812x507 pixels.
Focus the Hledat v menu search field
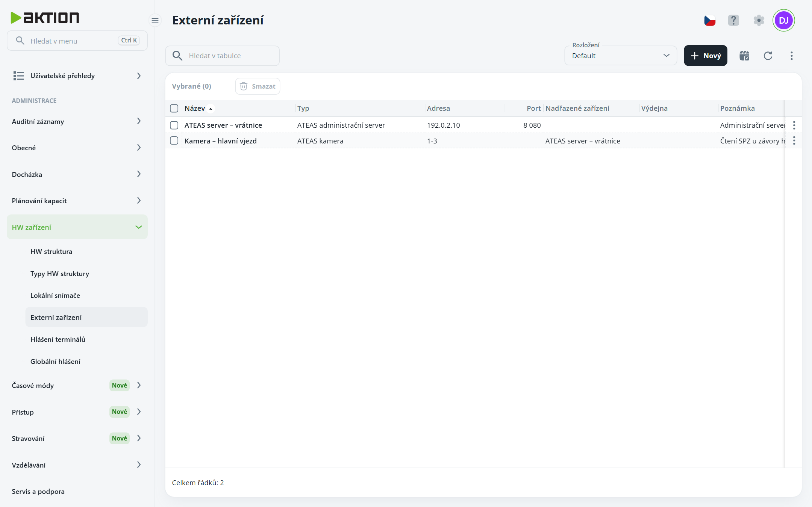coord(77,41)
